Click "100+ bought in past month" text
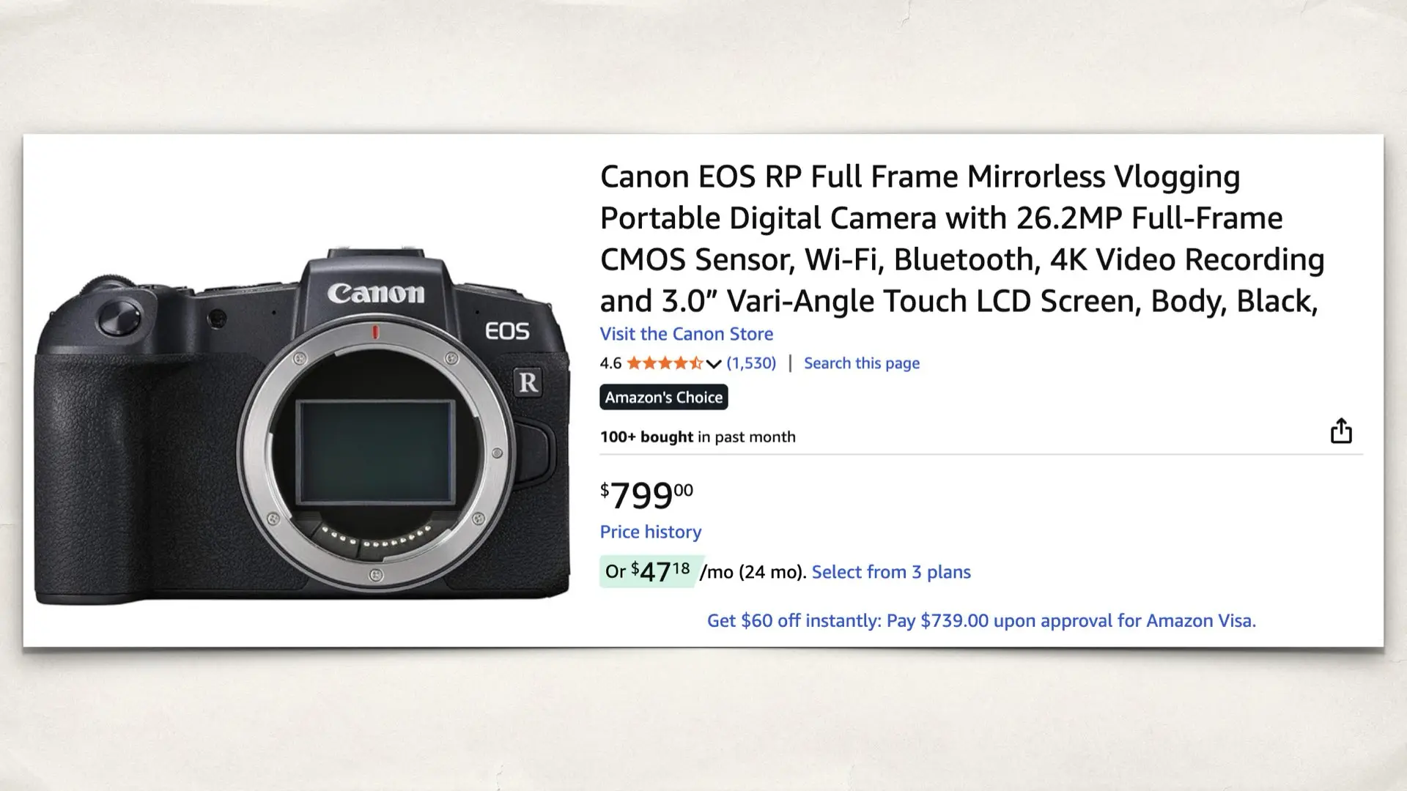 coord(697,437)
